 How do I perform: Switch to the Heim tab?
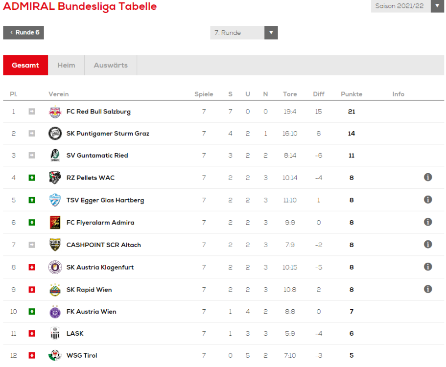66,65
